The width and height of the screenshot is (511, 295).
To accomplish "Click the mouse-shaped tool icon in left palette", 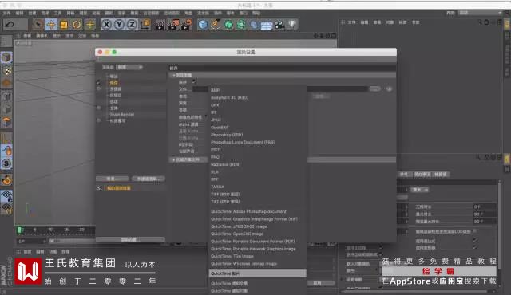I will coord(6,151).
